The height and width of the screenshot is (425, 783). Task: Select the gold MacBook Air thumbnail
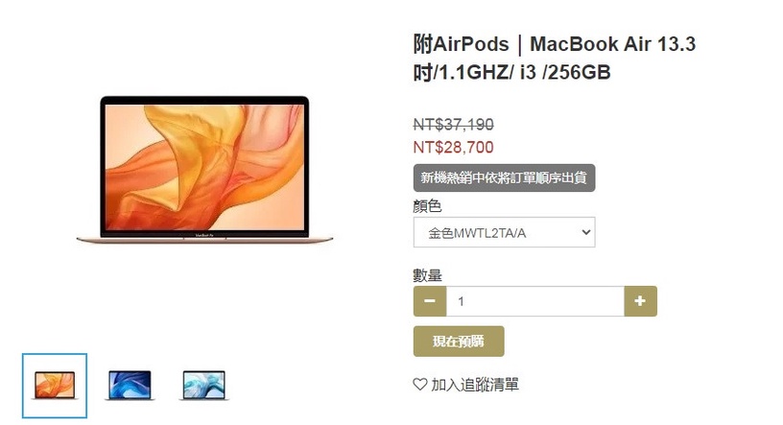point(55,386)
